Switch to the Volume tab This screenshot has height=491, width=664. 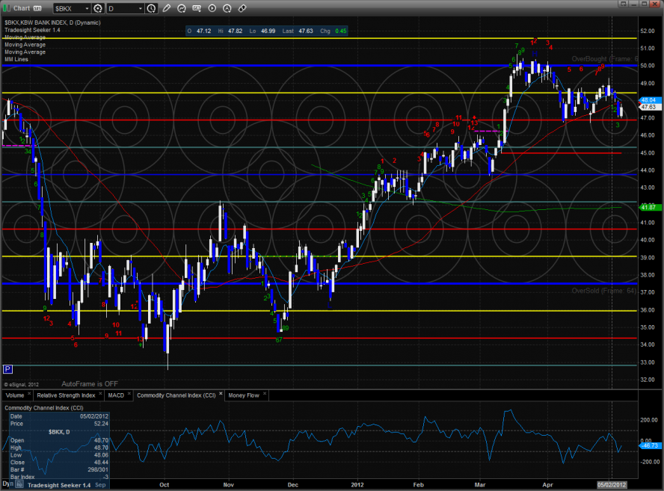coord(15,394)
